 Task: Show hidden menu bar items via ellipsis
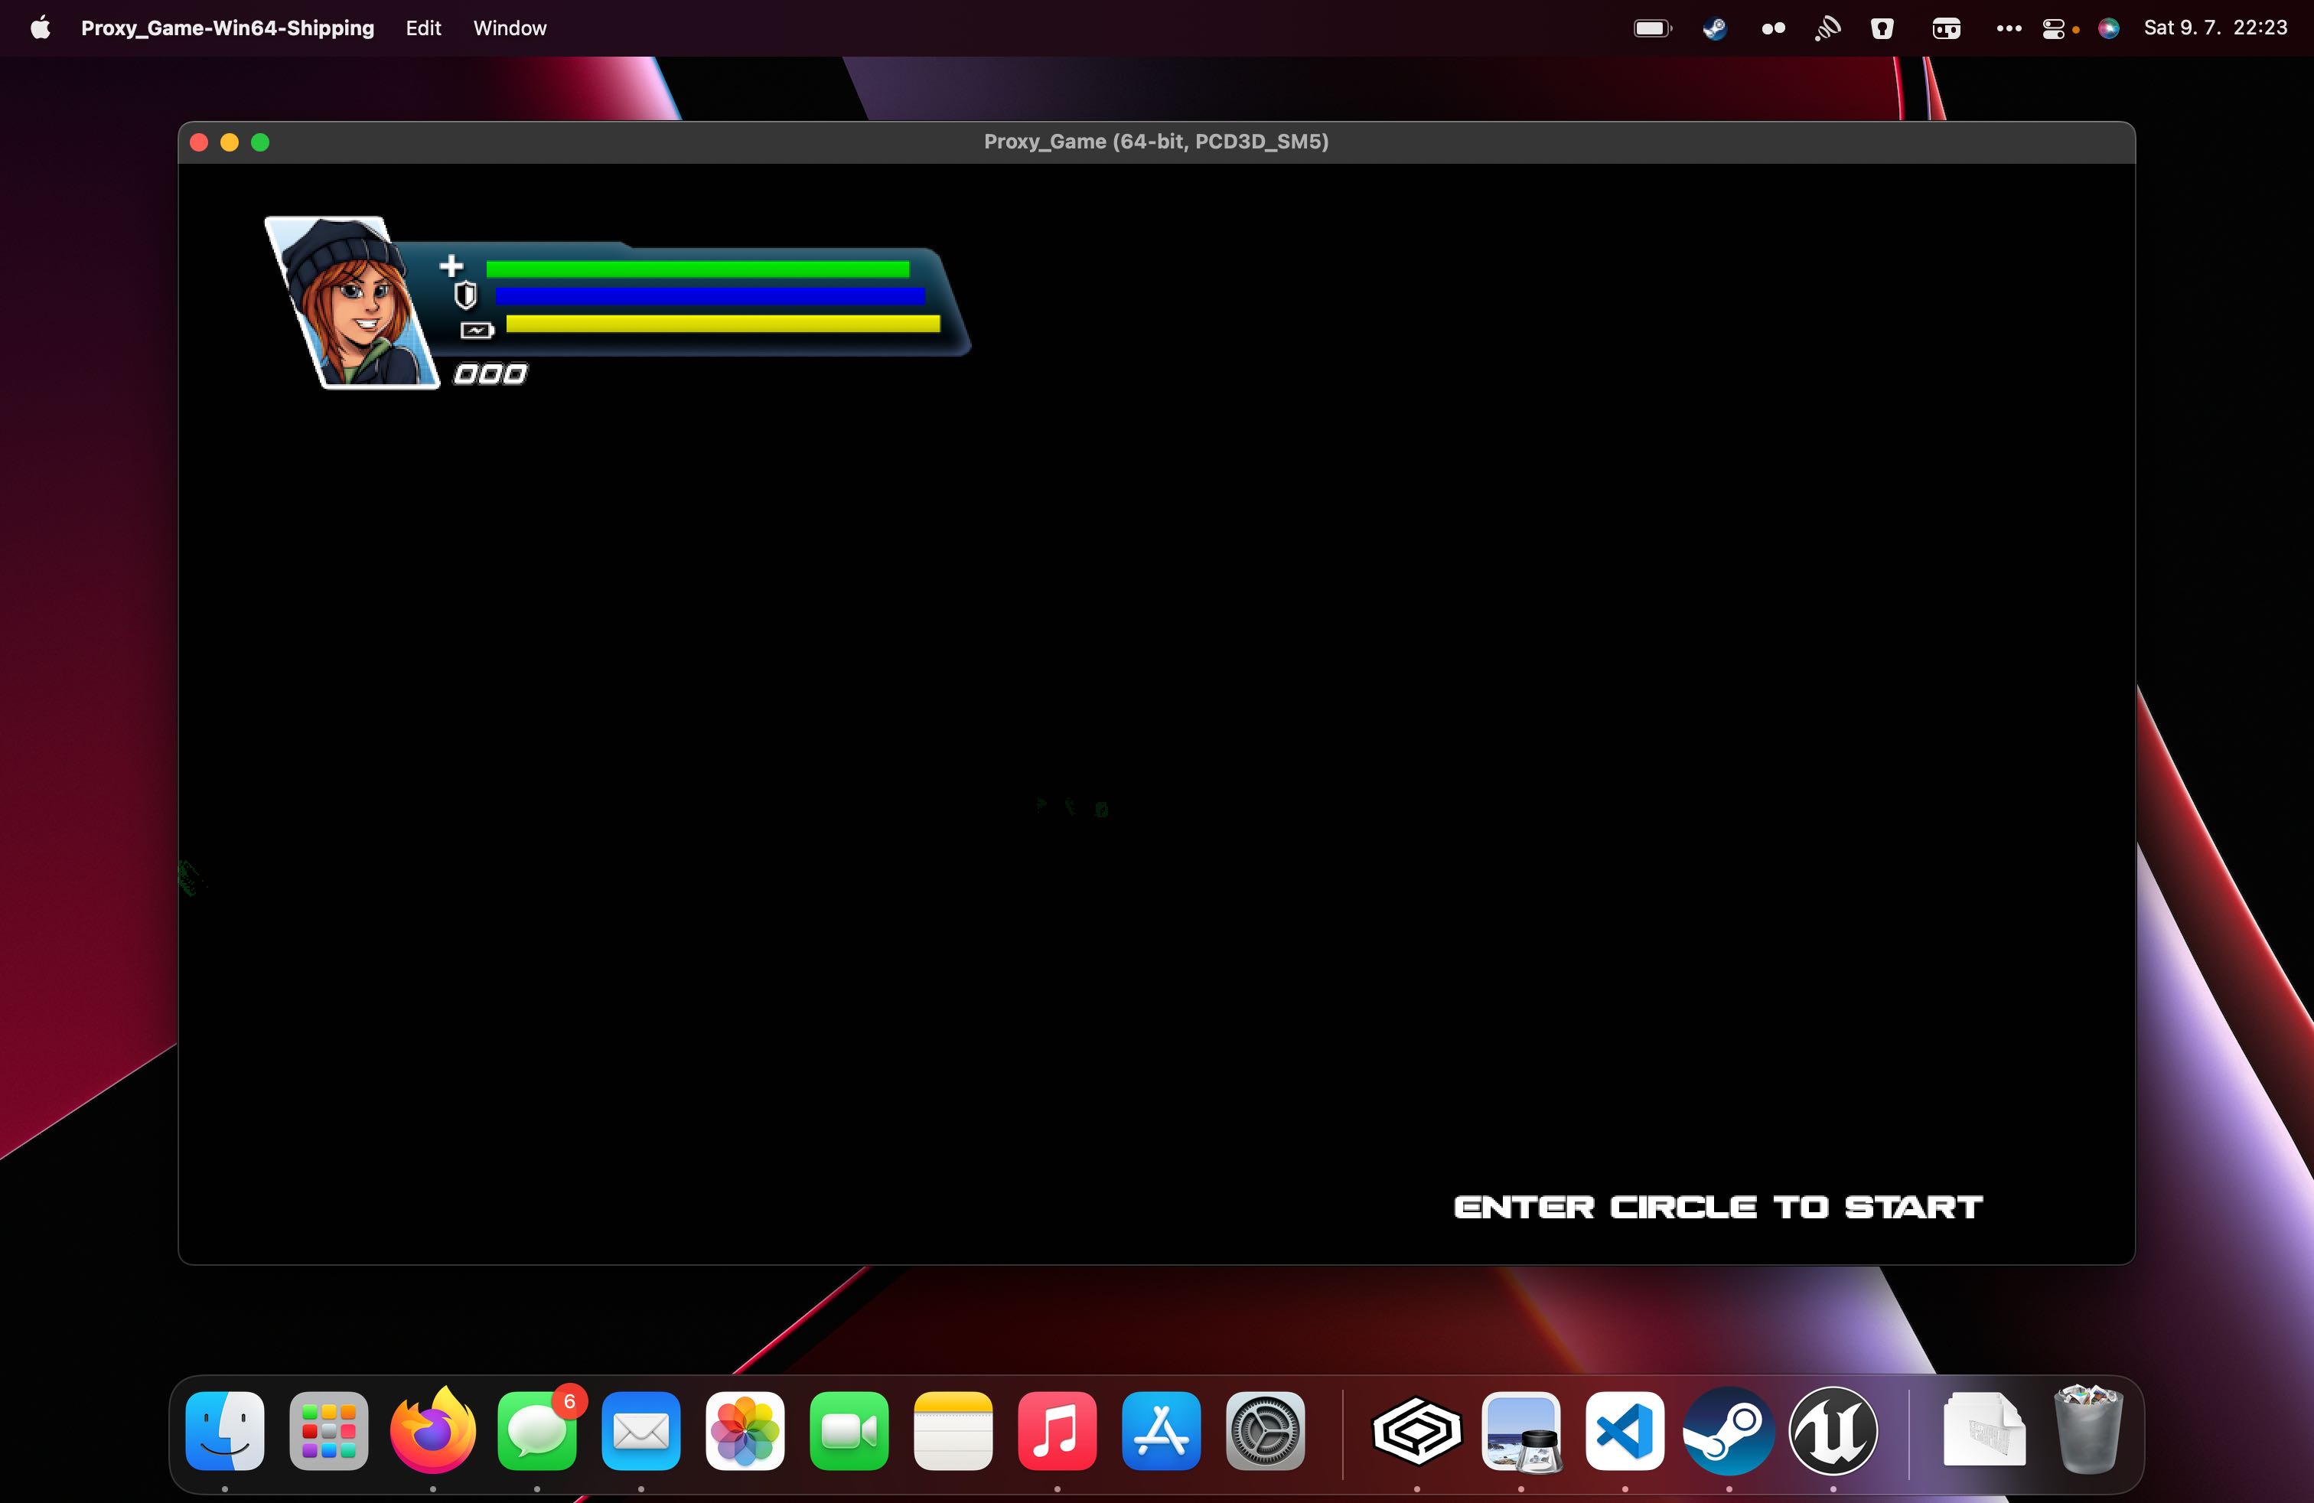tap(2009, 28)
